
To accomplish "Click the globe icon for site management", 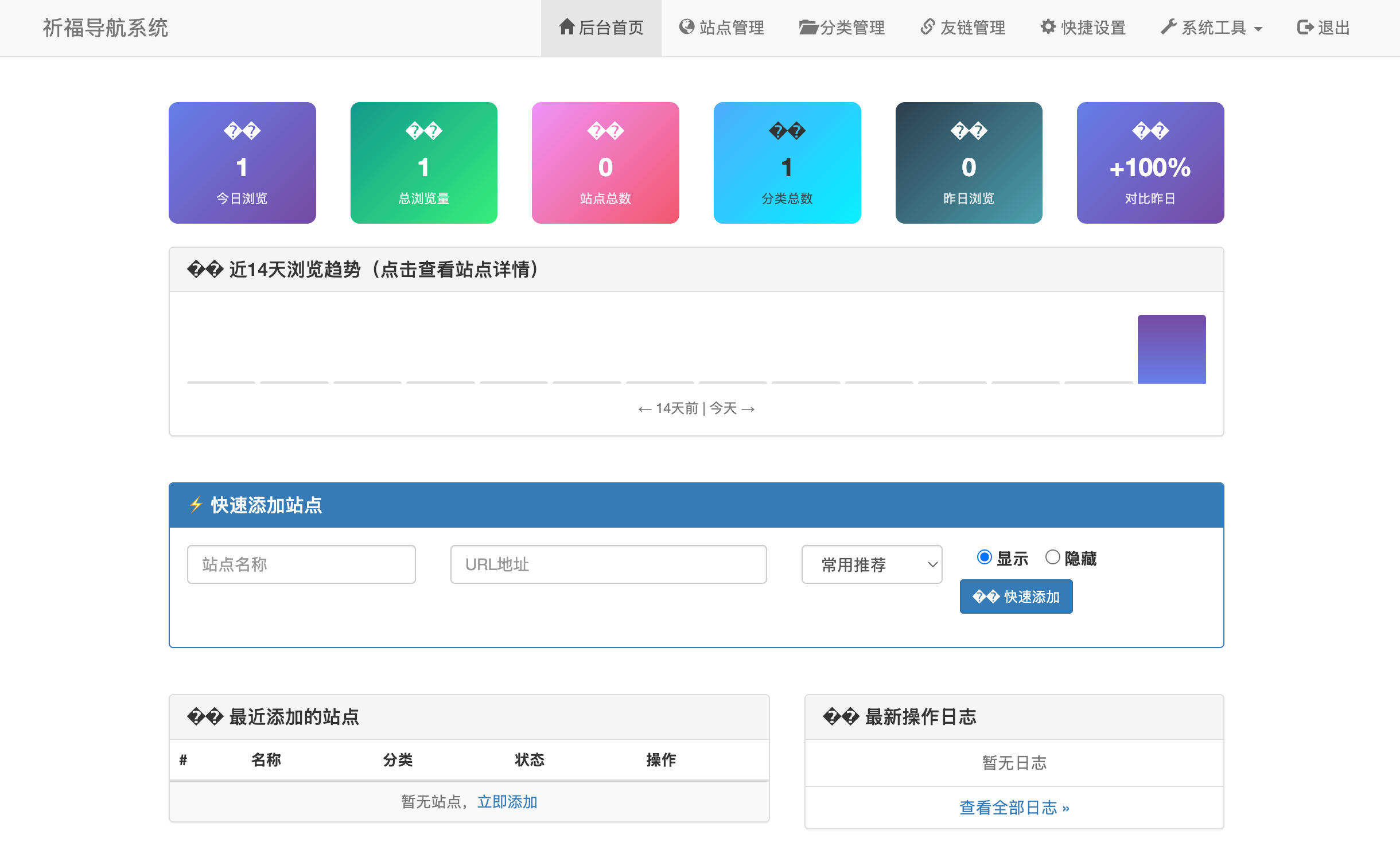I will point(687,26).
